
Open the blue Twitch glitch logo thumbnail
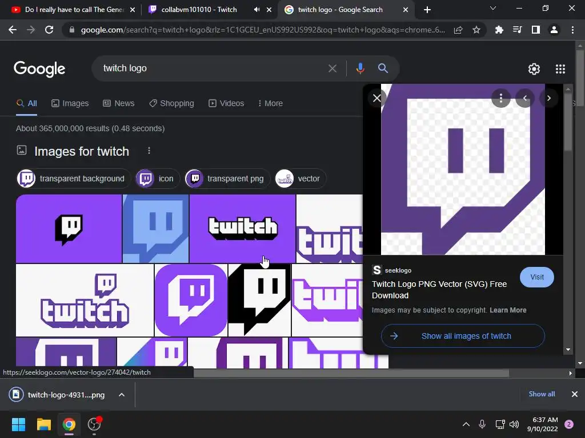coord(155,229)
